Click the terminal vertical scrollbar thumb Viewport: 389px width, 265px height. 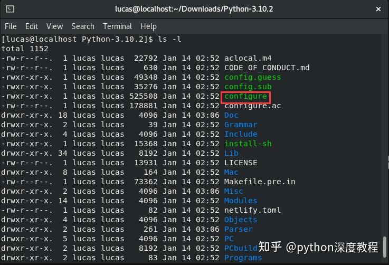[x=385, y=247]
